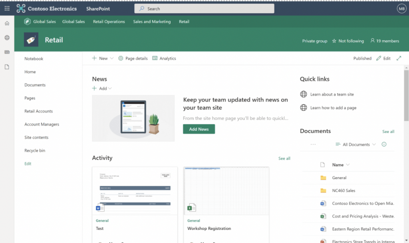Open the news feed icon in left rail
This screenshot has height=243, width=409.
coord(7,52)
